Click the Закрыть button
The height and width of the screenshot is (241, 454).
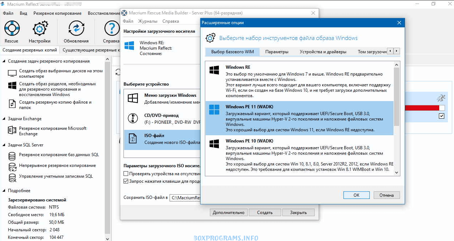[x=298, y=212]
